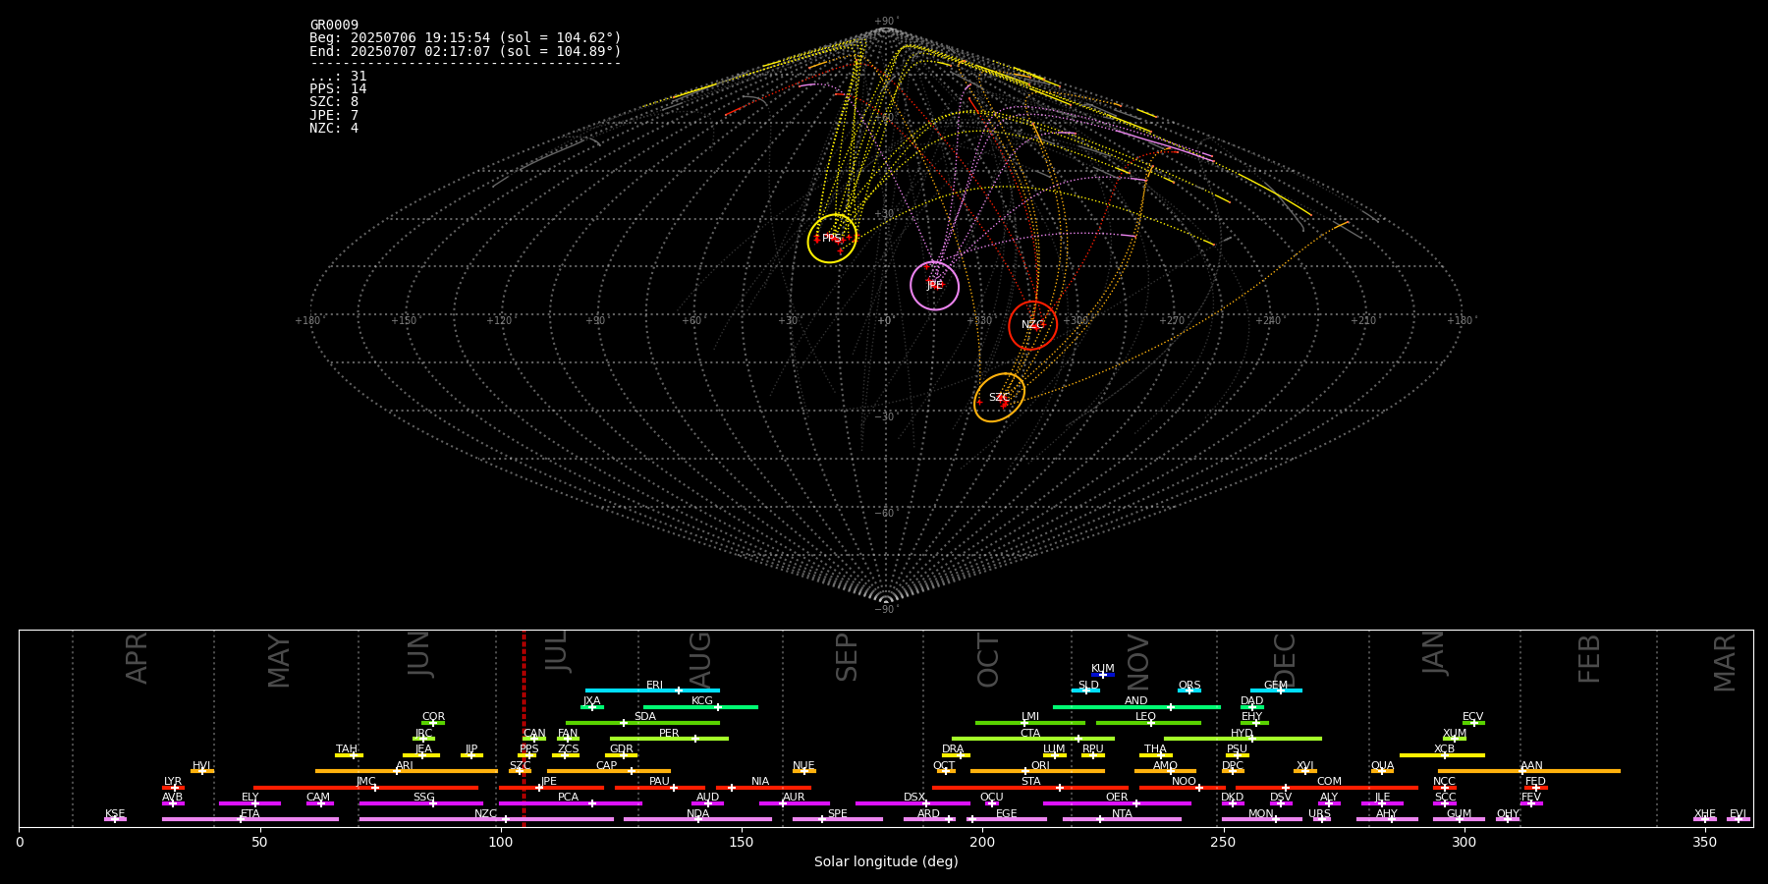
Task: Click the pink NDA shower bar
Action: (697, 819)
